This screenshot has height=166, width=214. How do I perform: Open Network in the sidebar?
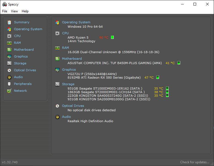21,91
